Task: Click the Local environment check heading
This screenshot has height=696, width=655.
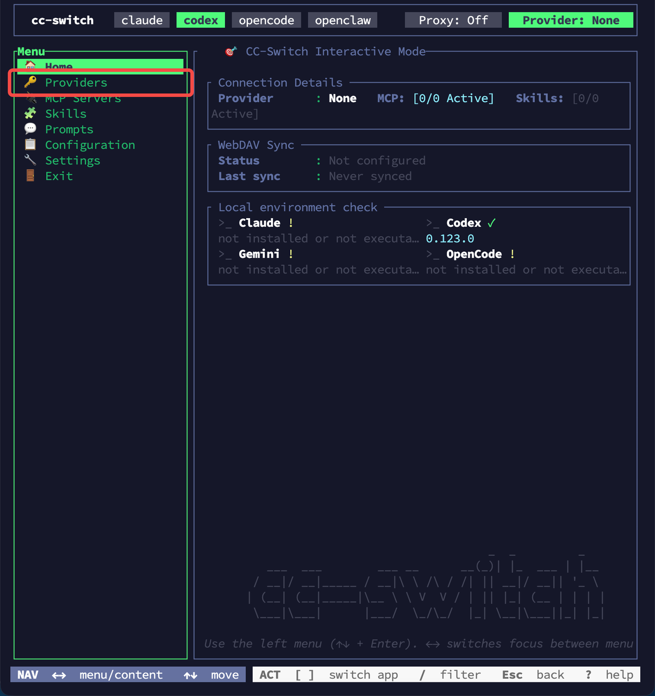Action: pyautogui.click(x=298, y=207)
